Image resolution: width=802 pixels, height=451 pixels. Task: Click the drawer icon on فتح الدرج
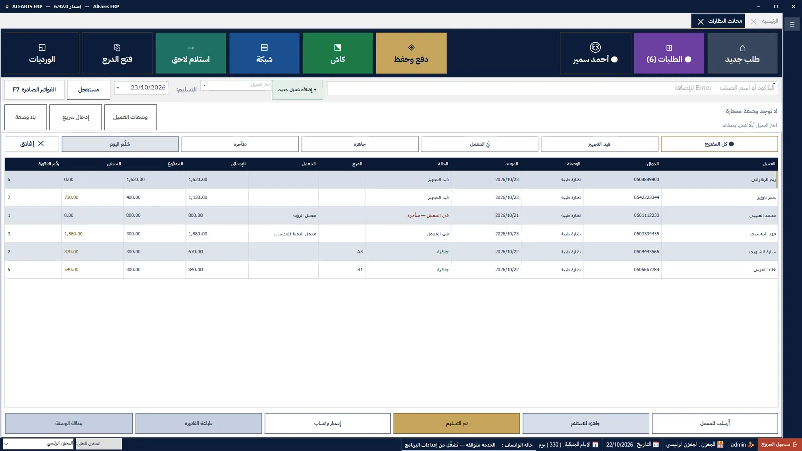click(x=117, y=47)
